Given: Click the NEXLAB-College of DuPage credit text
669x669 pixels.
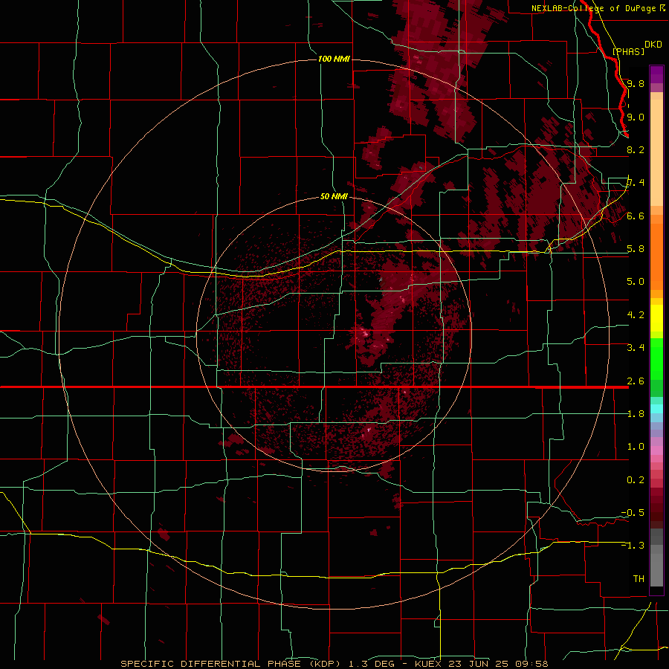Looking at the screenshot, I should pos(593,8).
